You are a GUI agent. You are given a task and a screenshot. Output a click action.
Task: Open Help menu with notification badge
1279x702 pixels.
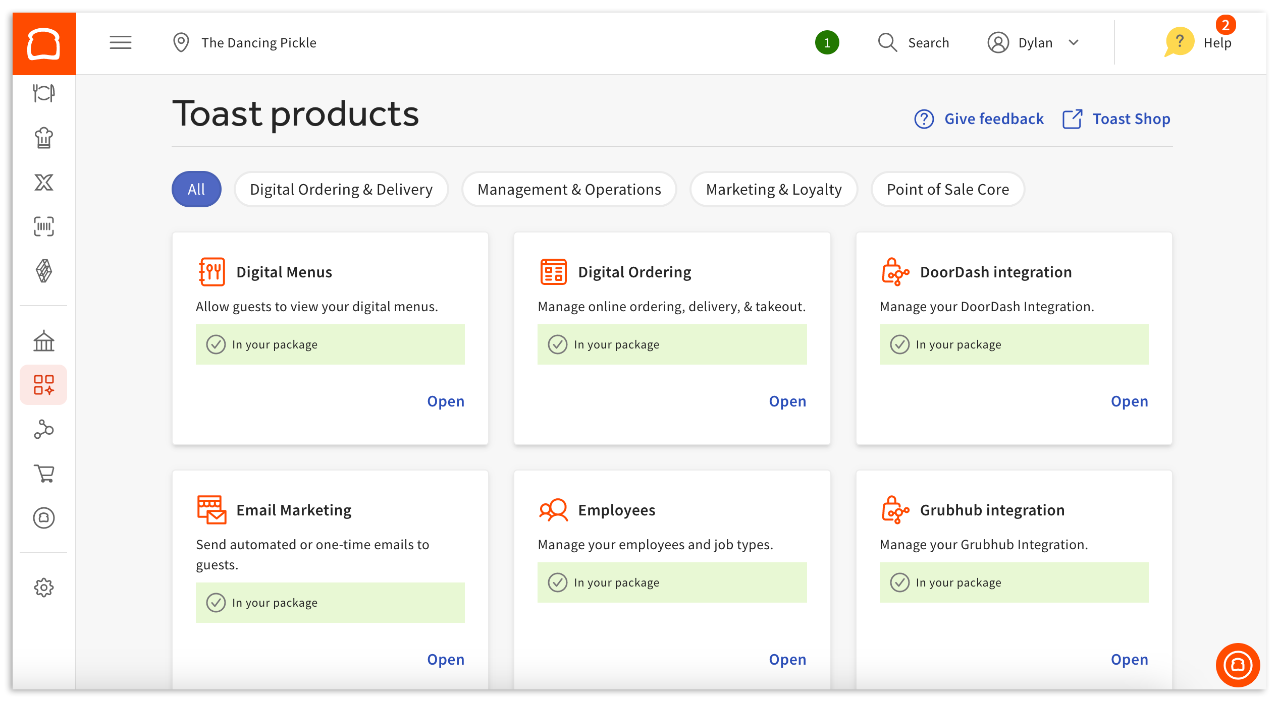[1199, 42]
